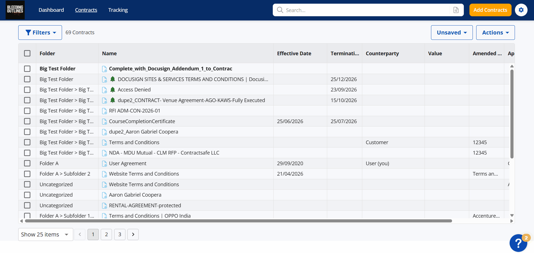The image size is (534, 253).
Task: Click the magnifier icon in search box
Action: [x=280, y=10]
